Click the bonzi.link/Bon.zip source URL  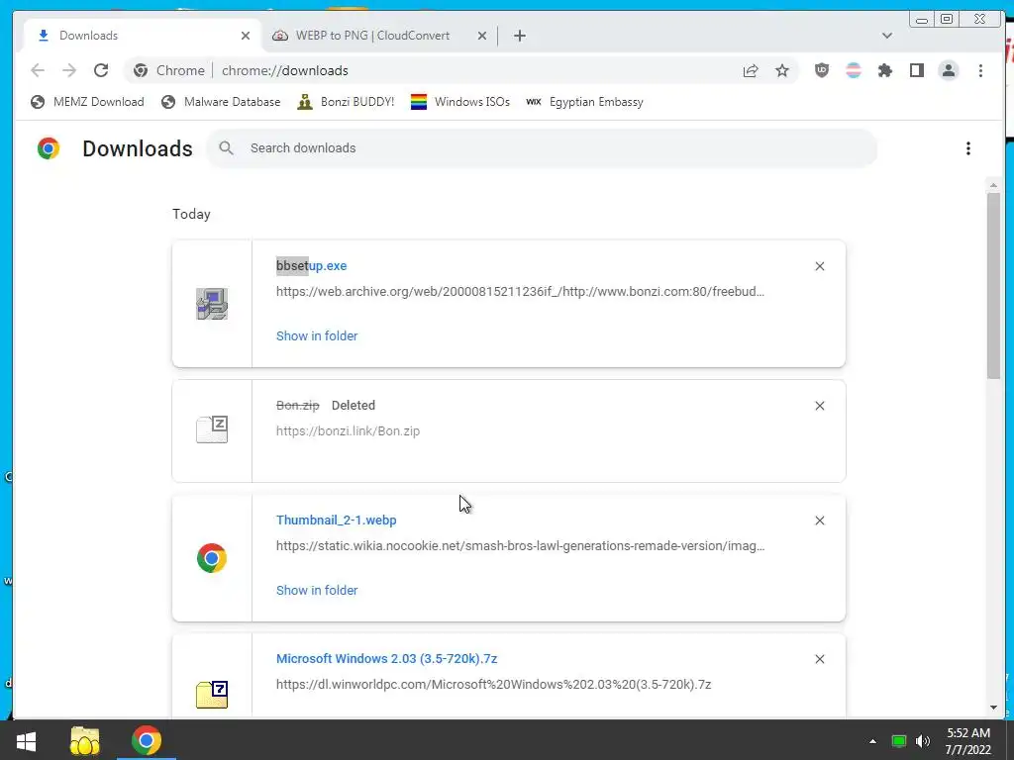pos(348,431)
